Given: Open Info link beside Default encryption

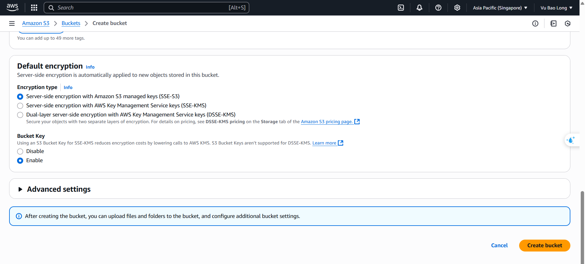Looking at the screenshot, I should tap(90, 67).
